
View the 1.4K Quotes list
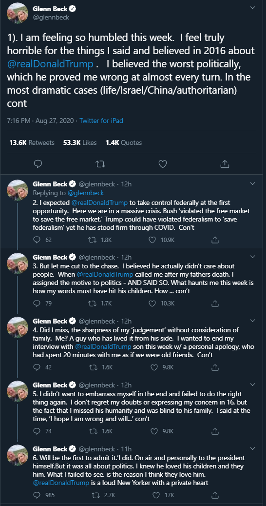tap(124, 142)
